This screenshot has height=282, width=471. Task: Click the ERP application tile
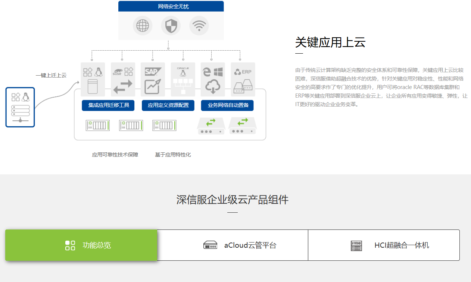click(243, 79)
